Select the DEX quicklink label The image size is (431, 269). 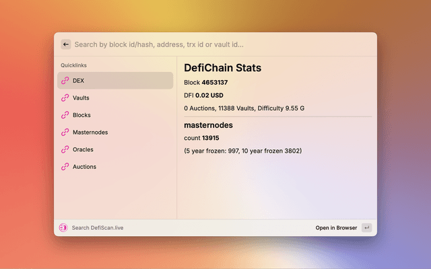point(79,81)
